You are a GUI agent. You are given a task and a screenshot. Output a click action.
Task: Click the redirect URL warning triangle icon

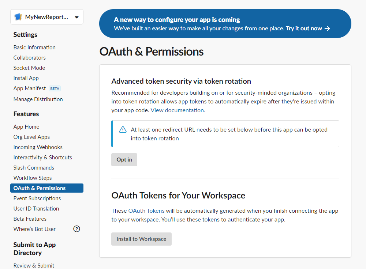click(123, 129)
